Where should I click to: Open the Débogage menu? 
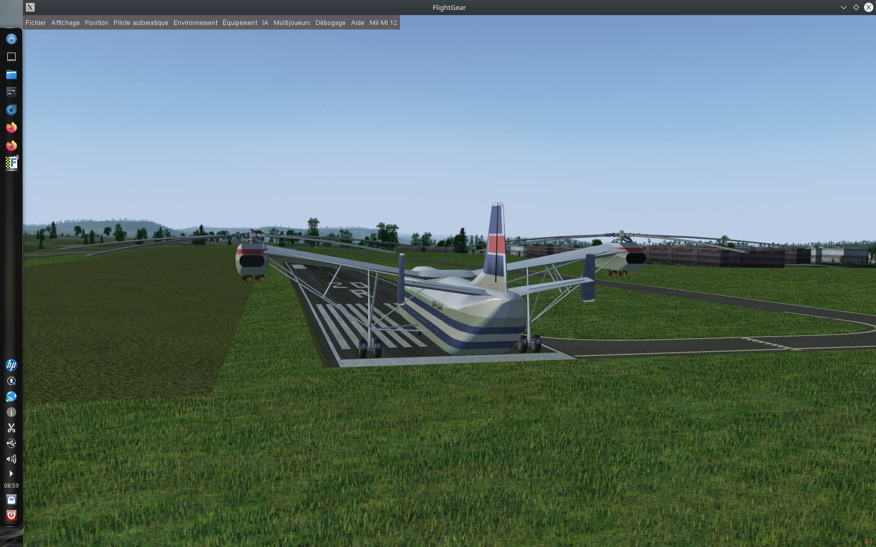tap(331, 23)
